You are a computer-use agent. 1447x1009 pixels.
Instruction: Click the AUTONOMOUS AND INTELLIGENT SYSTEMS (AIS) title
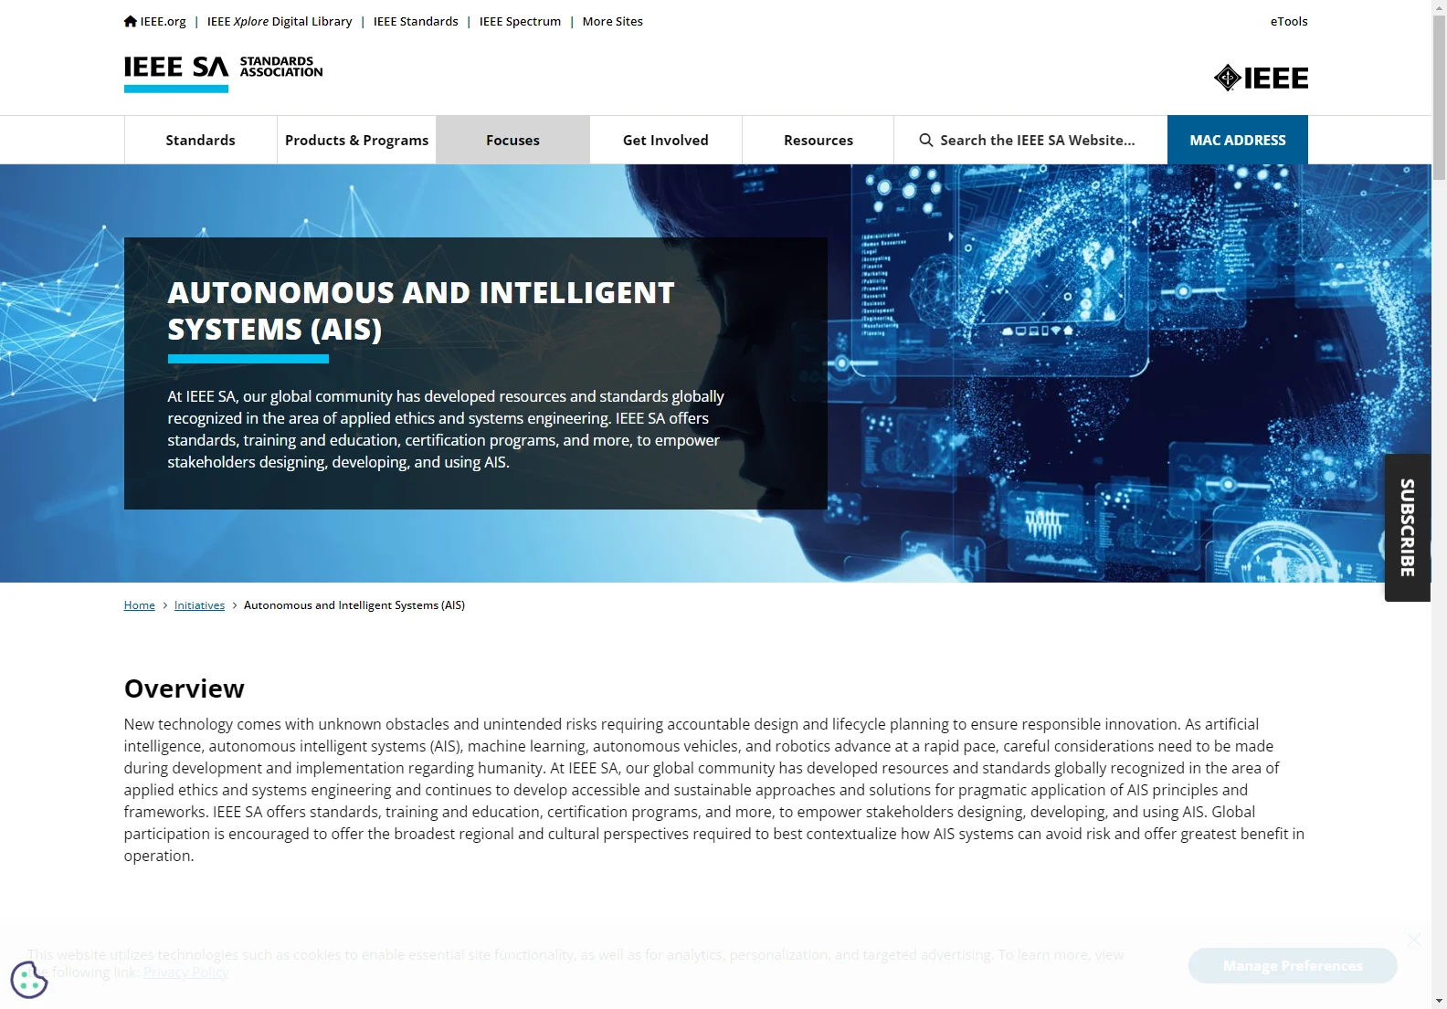pyautogui.click(x=420, y=310)
